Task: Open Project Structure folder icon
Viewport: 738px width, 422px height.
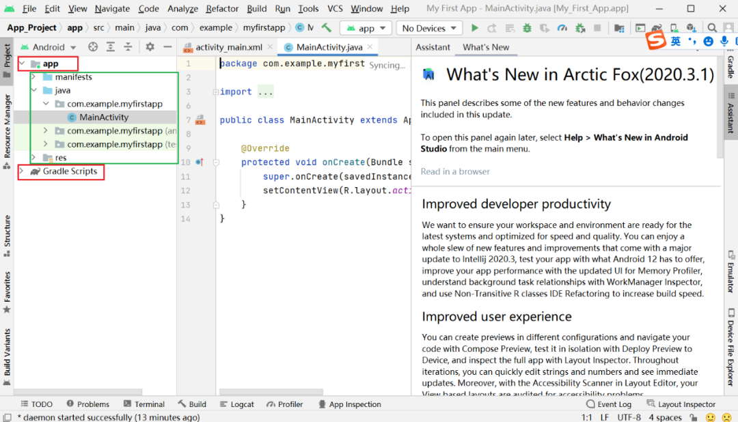Action: tap(619, 28)
